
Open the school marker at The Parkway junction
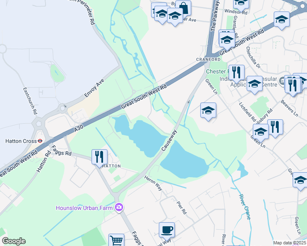tap(227, 40)
